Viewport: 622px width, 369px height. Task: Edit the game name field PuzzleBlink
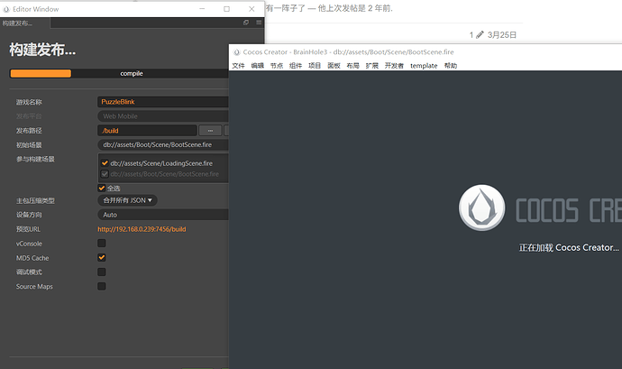point(163,102)
